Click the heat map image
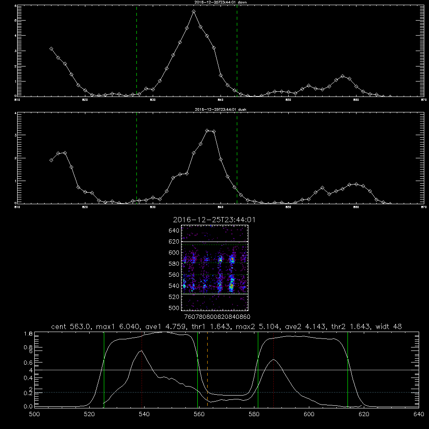This screenshot has height=429, width=429. 215,268
